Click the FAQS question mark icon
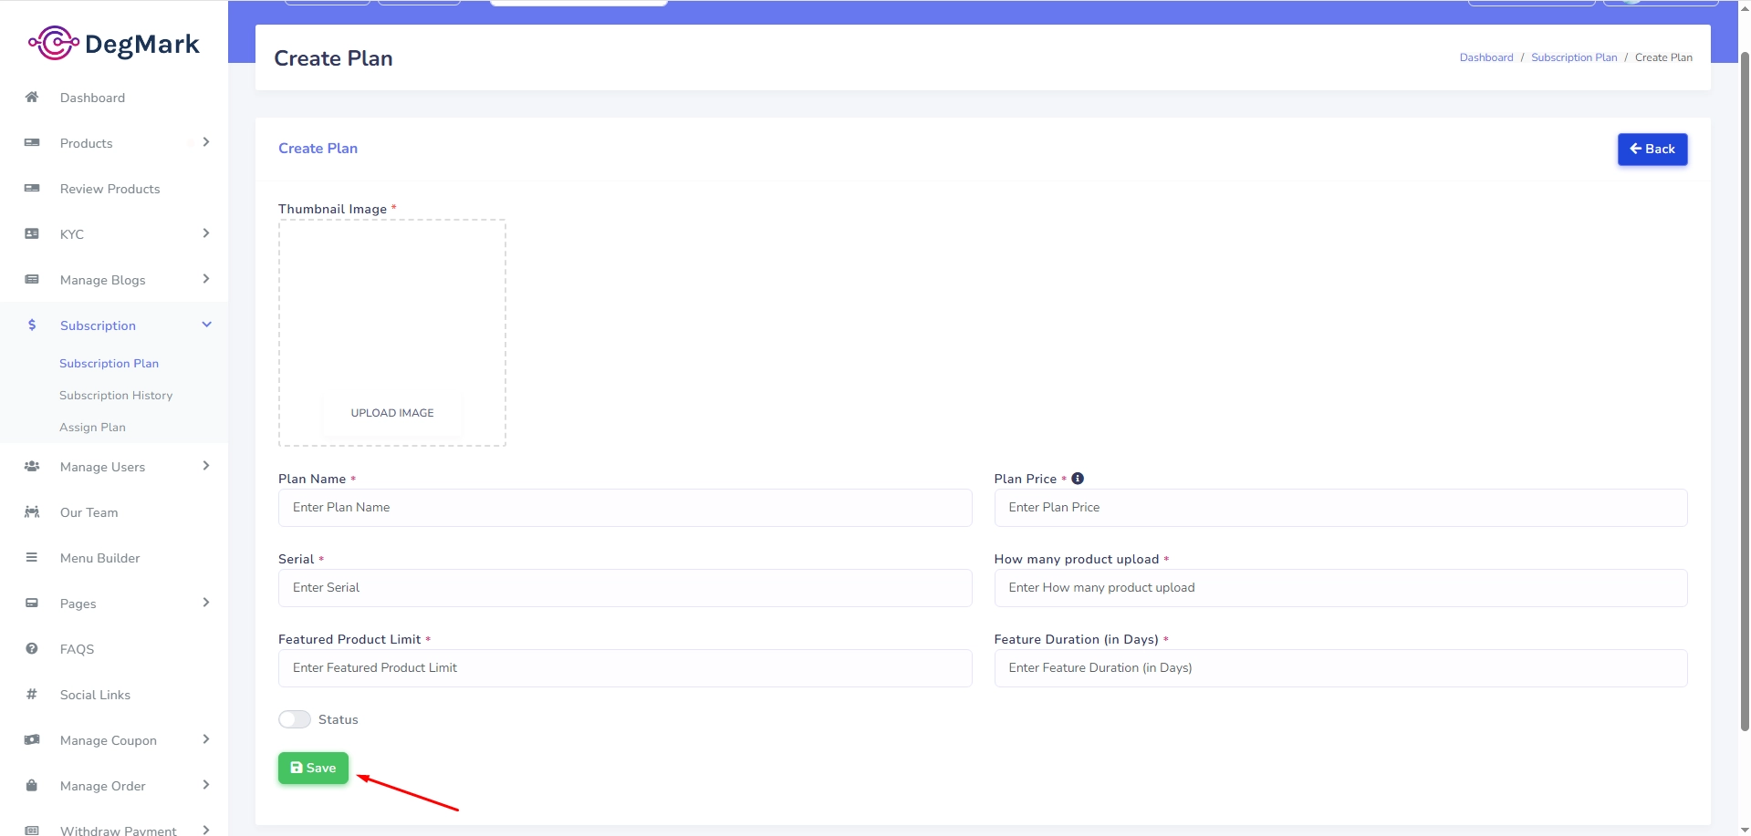The height and width of the screenshot is (836, 1751). click(x=32, y=648)
